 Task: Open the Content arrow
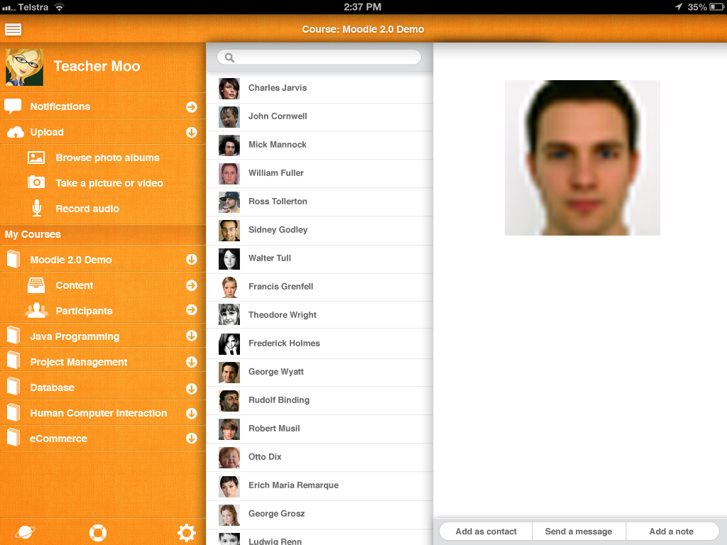coord(192,285)
